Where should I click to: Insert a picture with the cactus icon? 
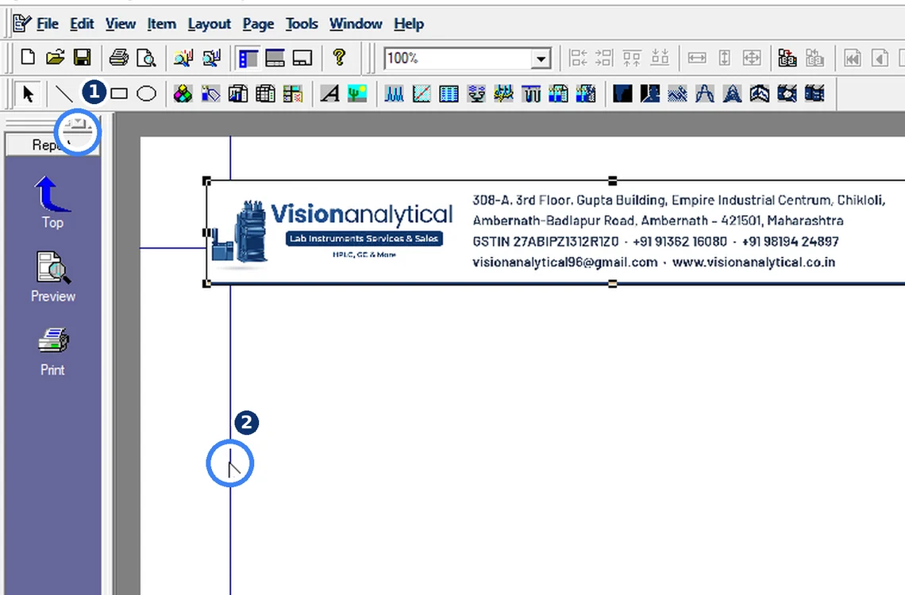357,94
